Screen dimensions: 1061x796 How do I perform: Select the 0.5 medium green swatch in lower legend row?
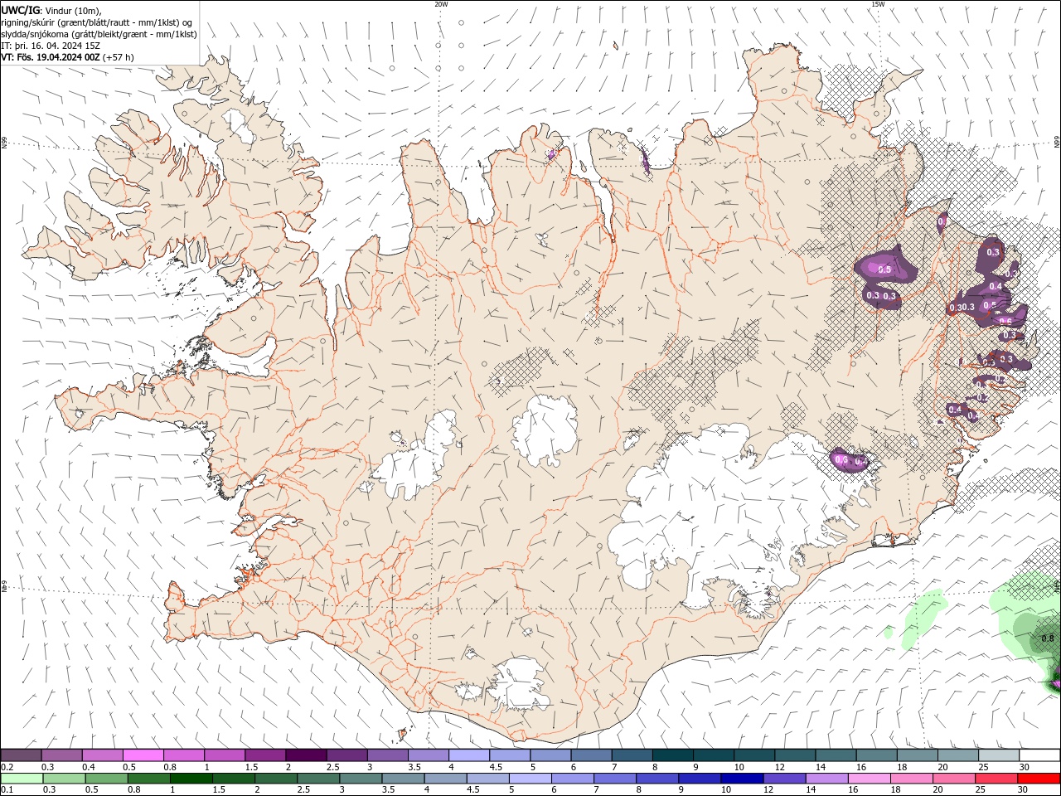pos(107,779)
